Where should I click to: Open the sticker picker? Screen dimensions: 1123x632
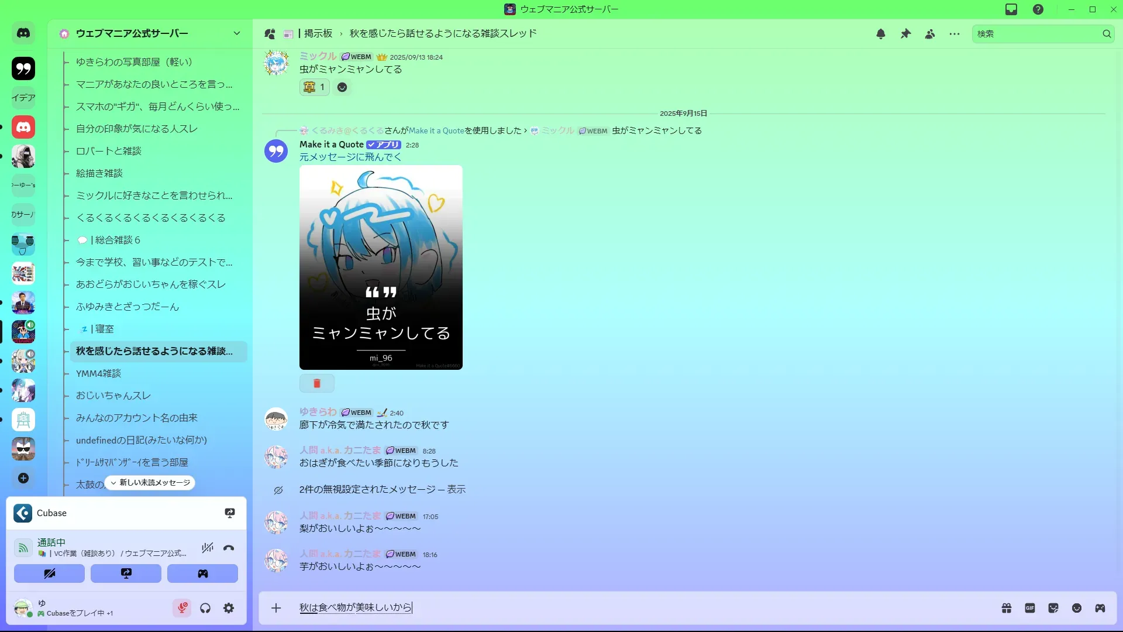pos(1053,608)
